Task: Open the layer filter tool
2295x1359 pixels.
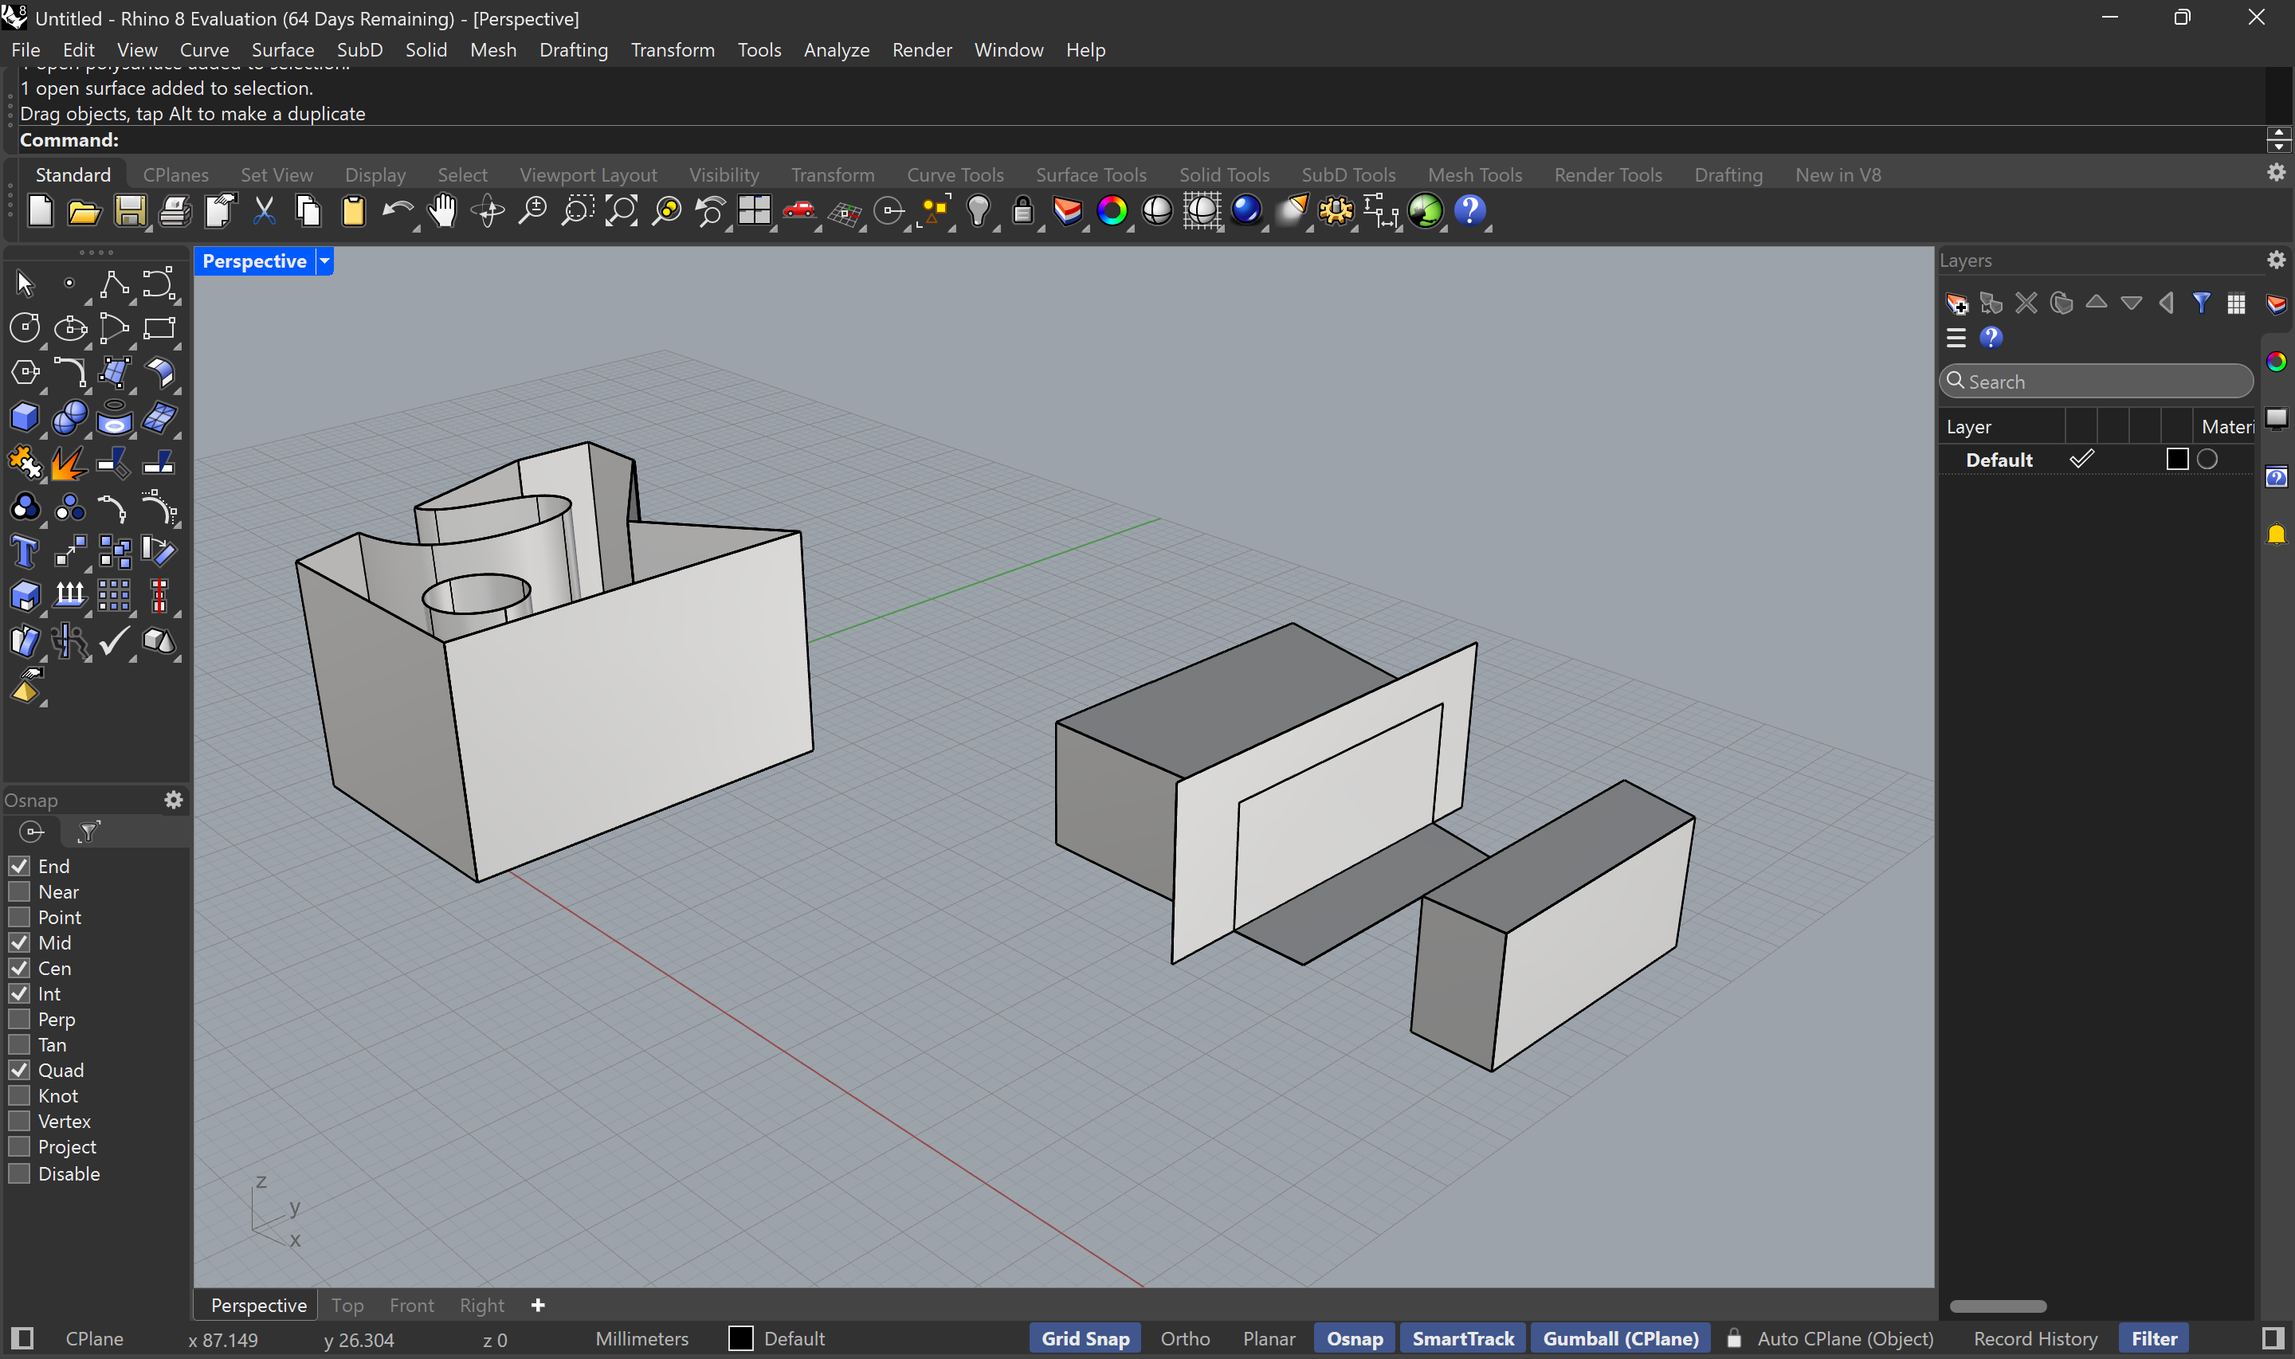Action: click(2202, 304)
